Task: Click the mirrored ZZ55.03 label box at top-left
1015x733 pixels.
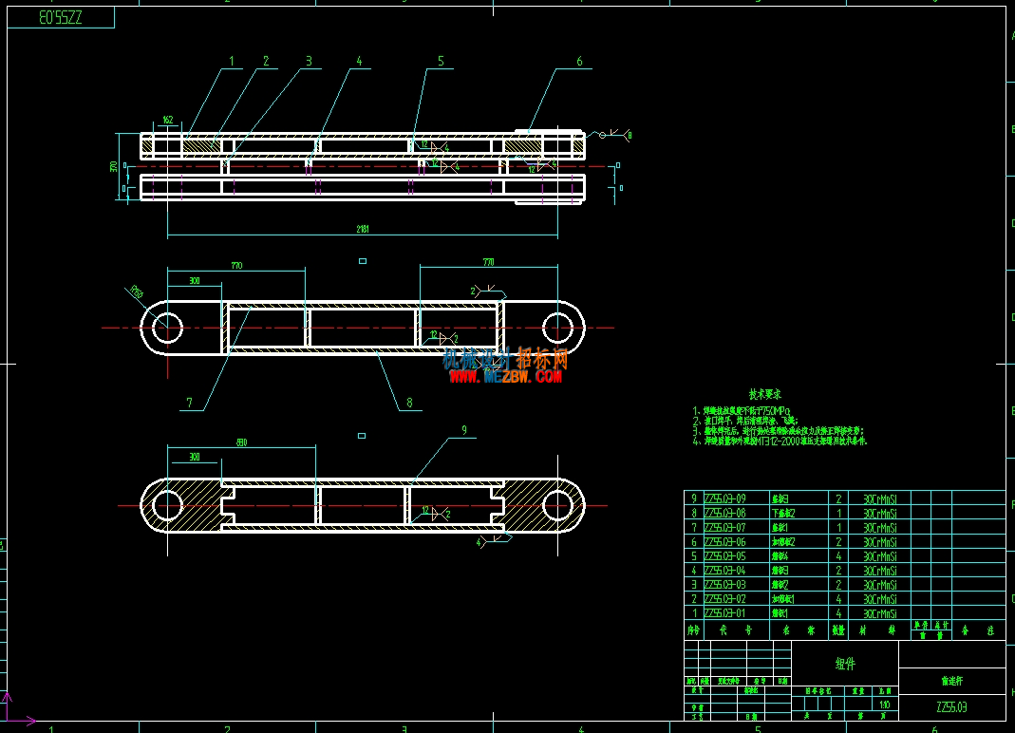Action: [61, 17]
